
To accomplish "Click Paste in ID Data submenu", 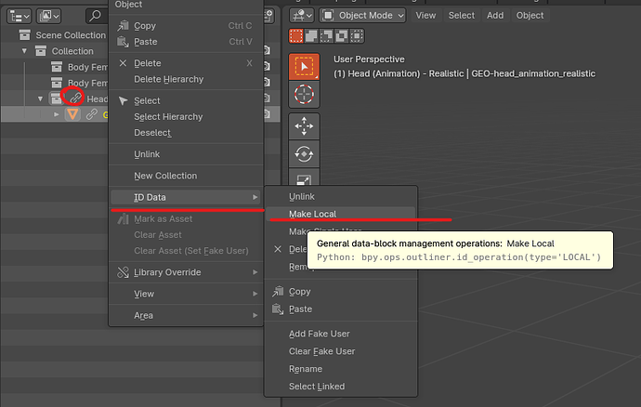I will coord(341,309).
